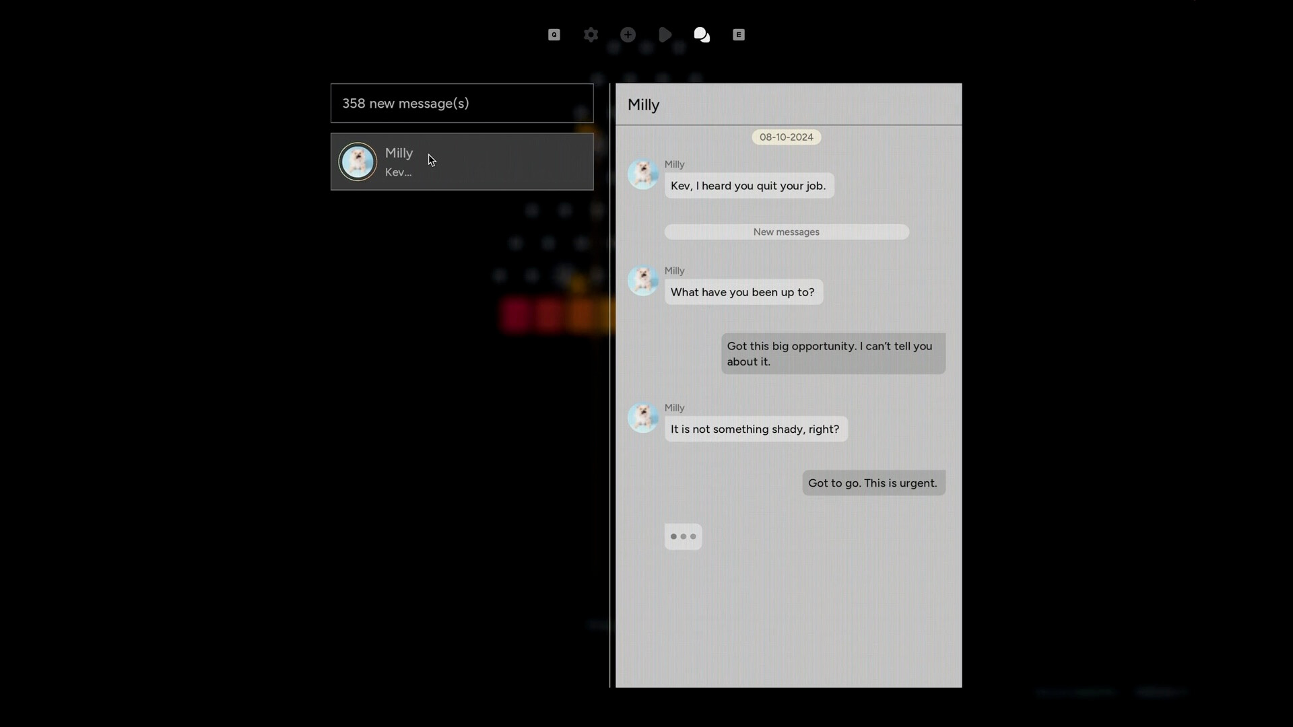Open the settings gear icon
This screenshot has height=727, width=1293.
coord(591,34)
